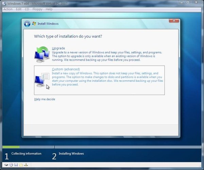Click the network adapter status icon
The height and width of the screenshot is (170, 204).
point(26,165)
